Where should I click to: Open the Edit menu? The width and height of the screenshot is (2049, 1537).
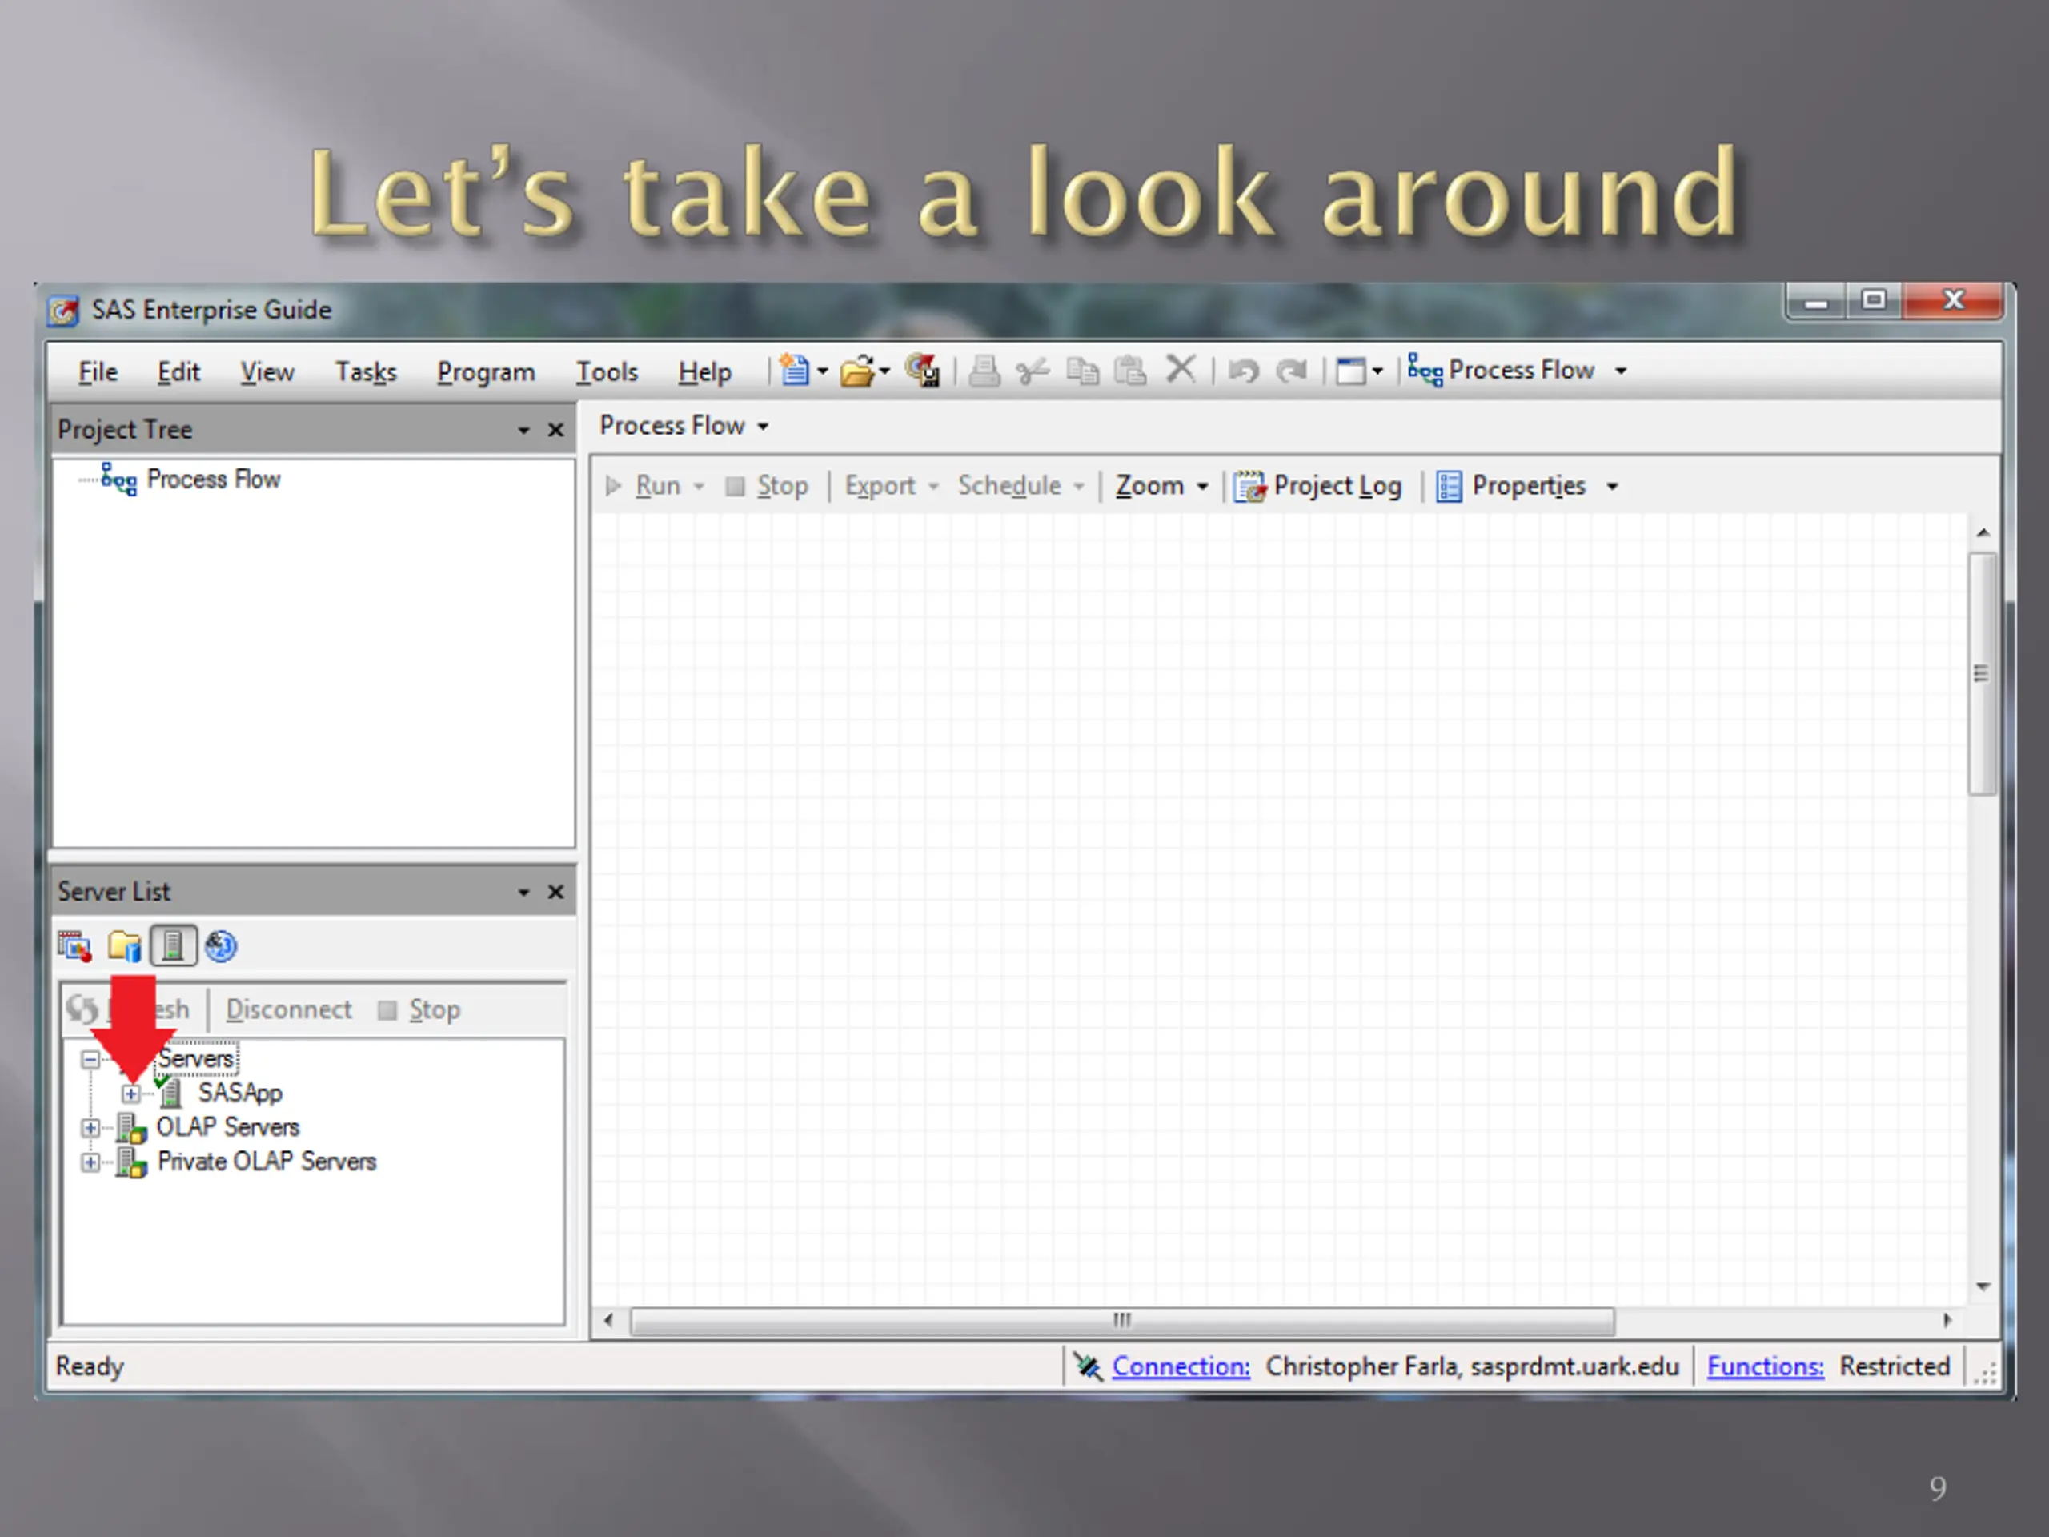(x=178, y=371)
